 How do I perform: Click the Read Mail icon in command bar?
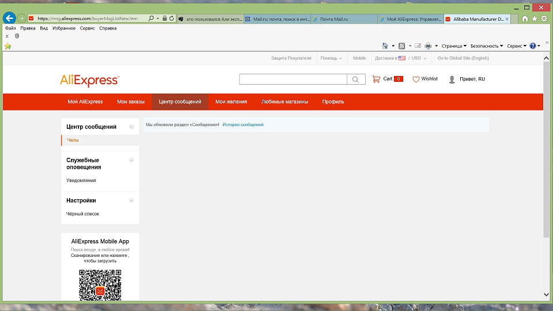tap(418, 46)
